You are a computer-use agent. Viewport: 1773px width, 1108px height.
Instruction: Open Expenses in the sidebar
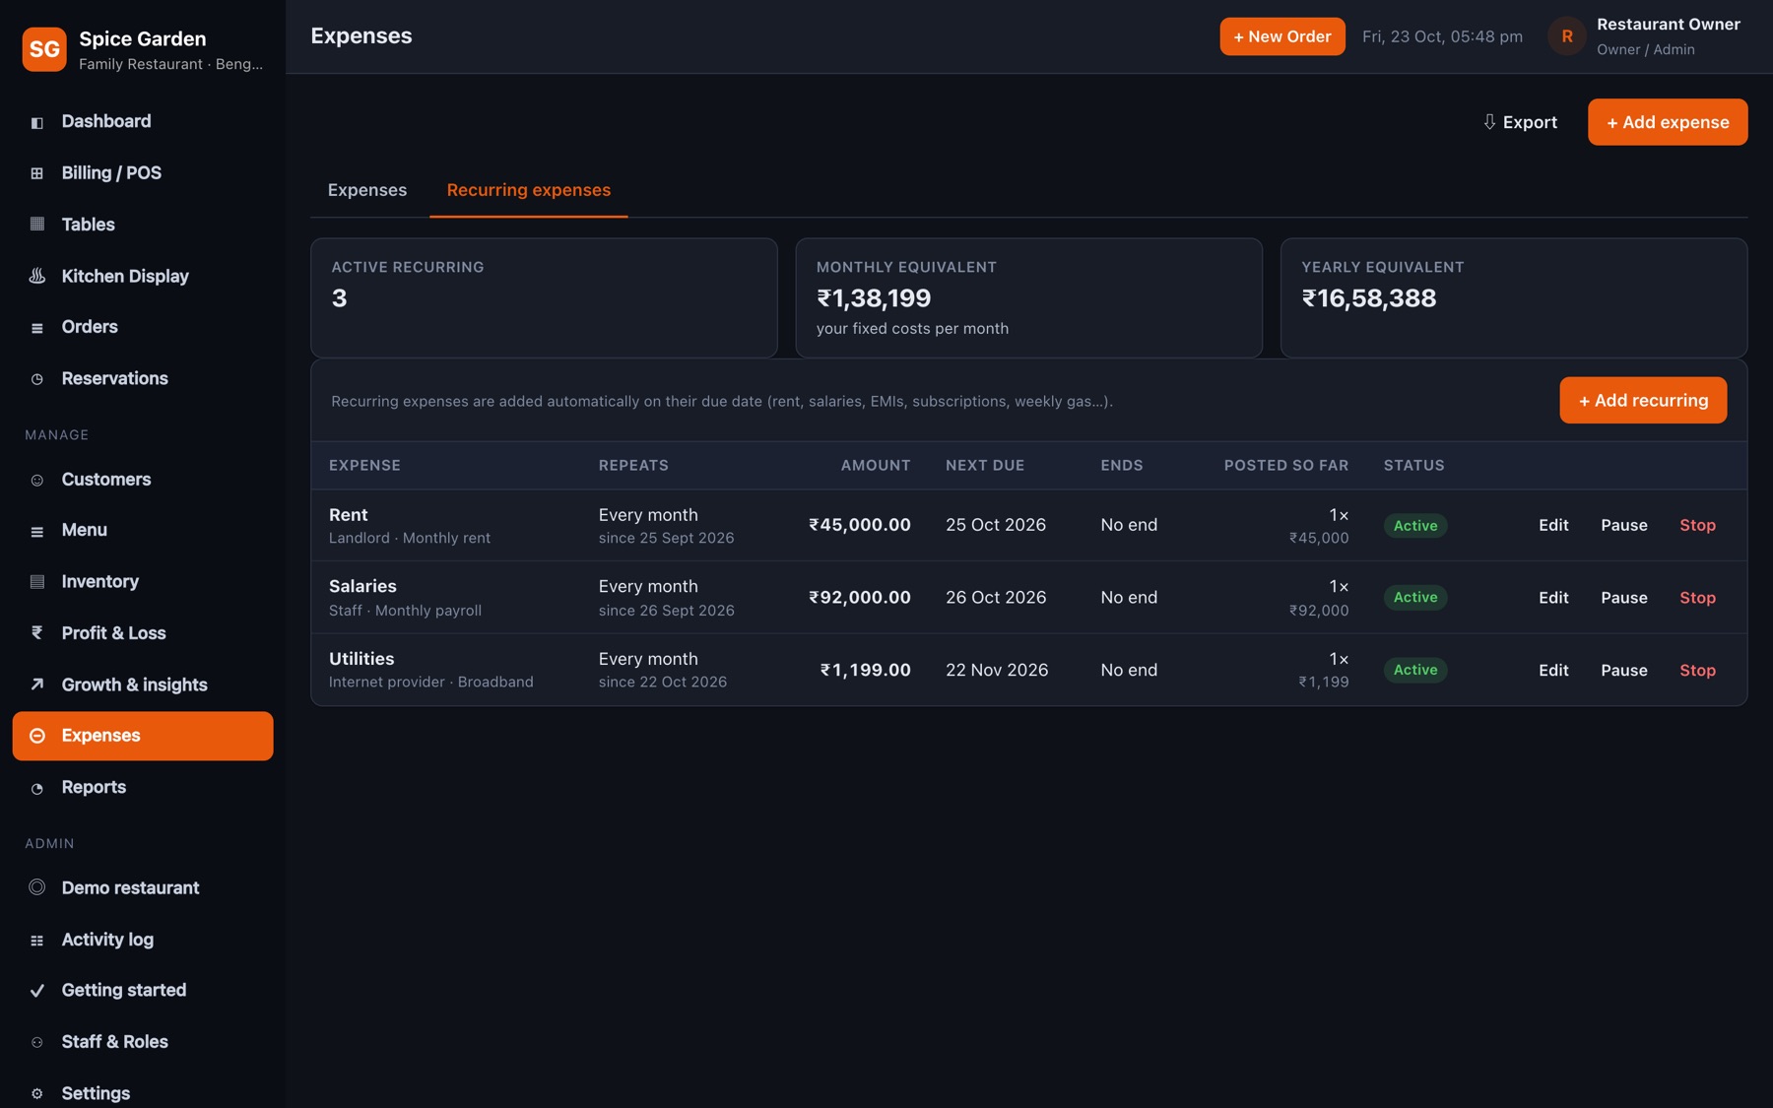(143, 736)
